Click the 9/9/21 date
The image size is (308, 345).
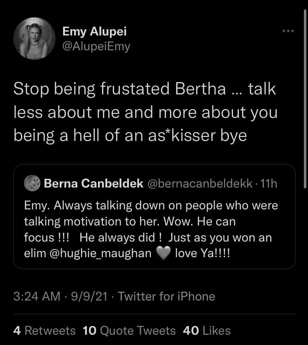click(x=89, y=296)
